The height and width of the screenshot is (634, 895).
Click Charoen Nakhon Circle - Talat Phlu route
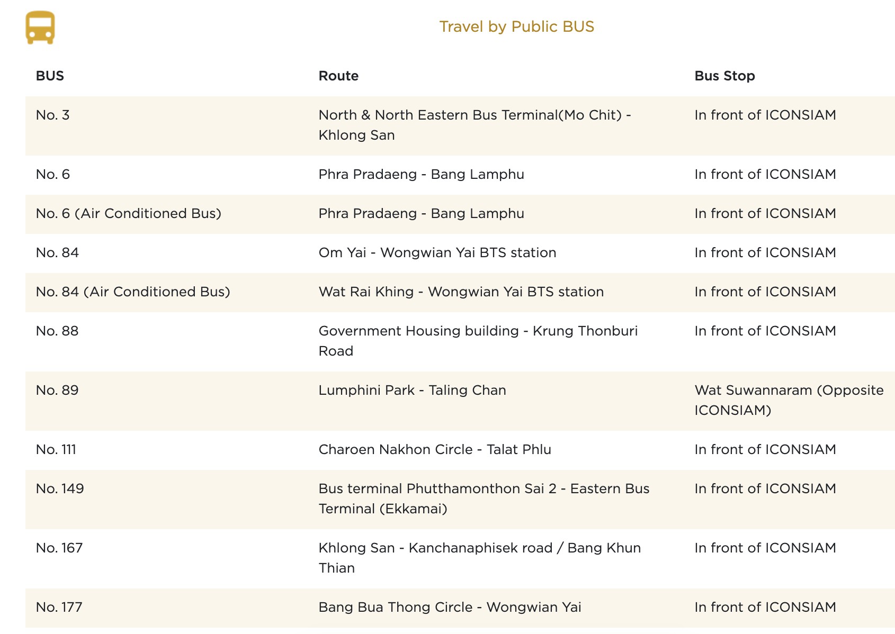click(435, 449)
